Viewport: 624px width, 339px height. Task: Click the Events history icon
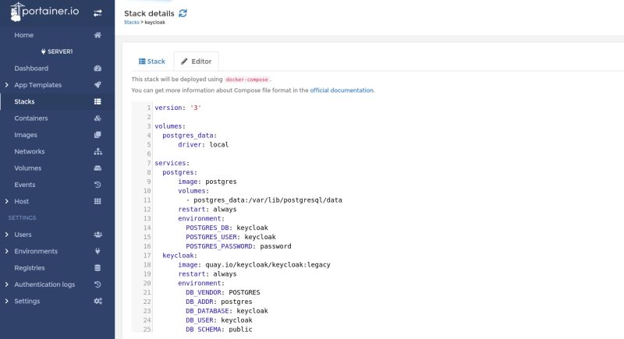pos(97,185)
